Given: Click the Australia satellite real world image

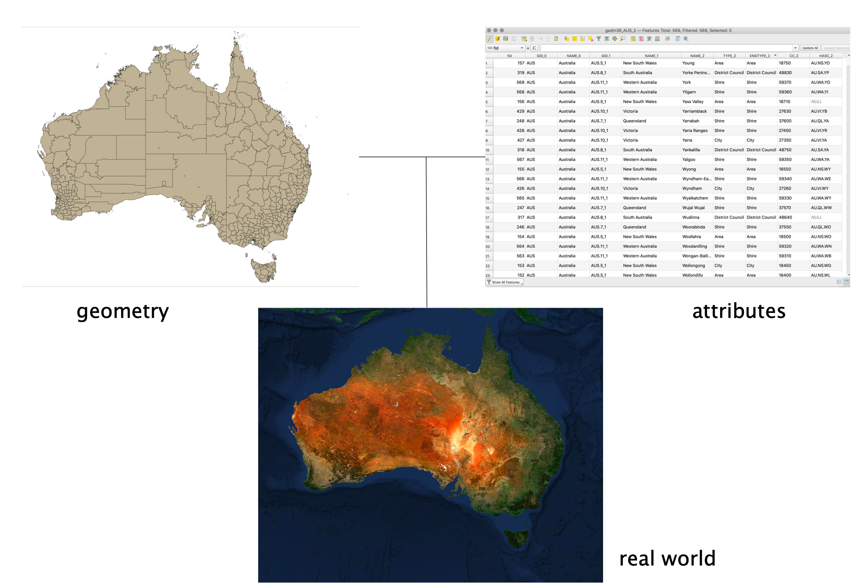Looking at the screenshot, I should pyautogui.click(x=430, y=445).
